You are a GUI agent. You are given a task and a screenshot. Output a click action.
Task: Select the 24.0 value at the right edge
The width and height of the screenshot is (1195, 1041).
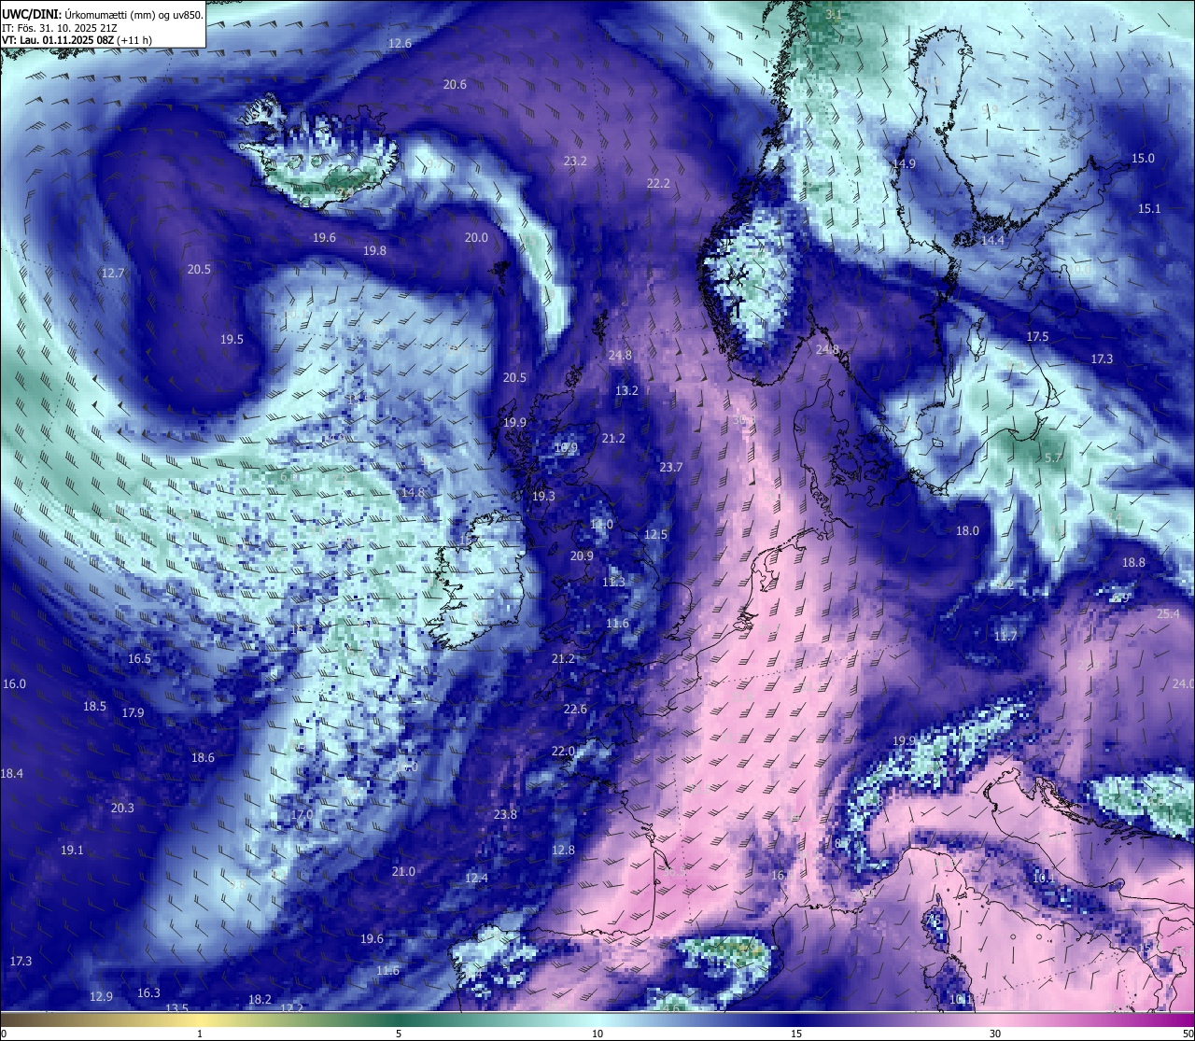tap(1184, 684)
